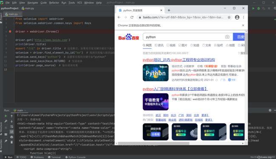Click Chrome's forward navigation arrow

click(x=126, y=17)
